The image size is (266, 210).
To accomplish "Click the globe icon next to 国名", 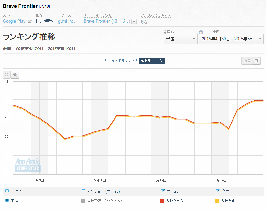I will [x=165, y=32].
